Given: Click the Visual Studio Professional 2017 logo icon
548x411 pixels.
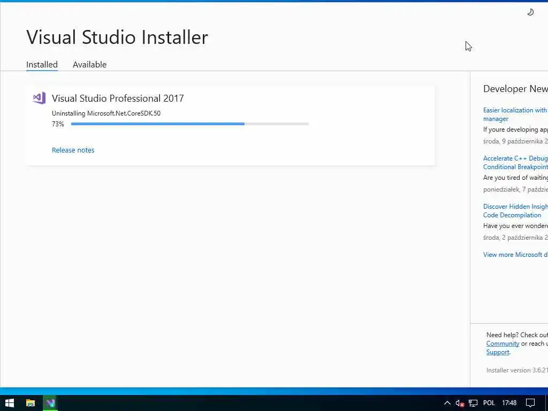Looking at the screenshot, I should click(x=39, y=98).
